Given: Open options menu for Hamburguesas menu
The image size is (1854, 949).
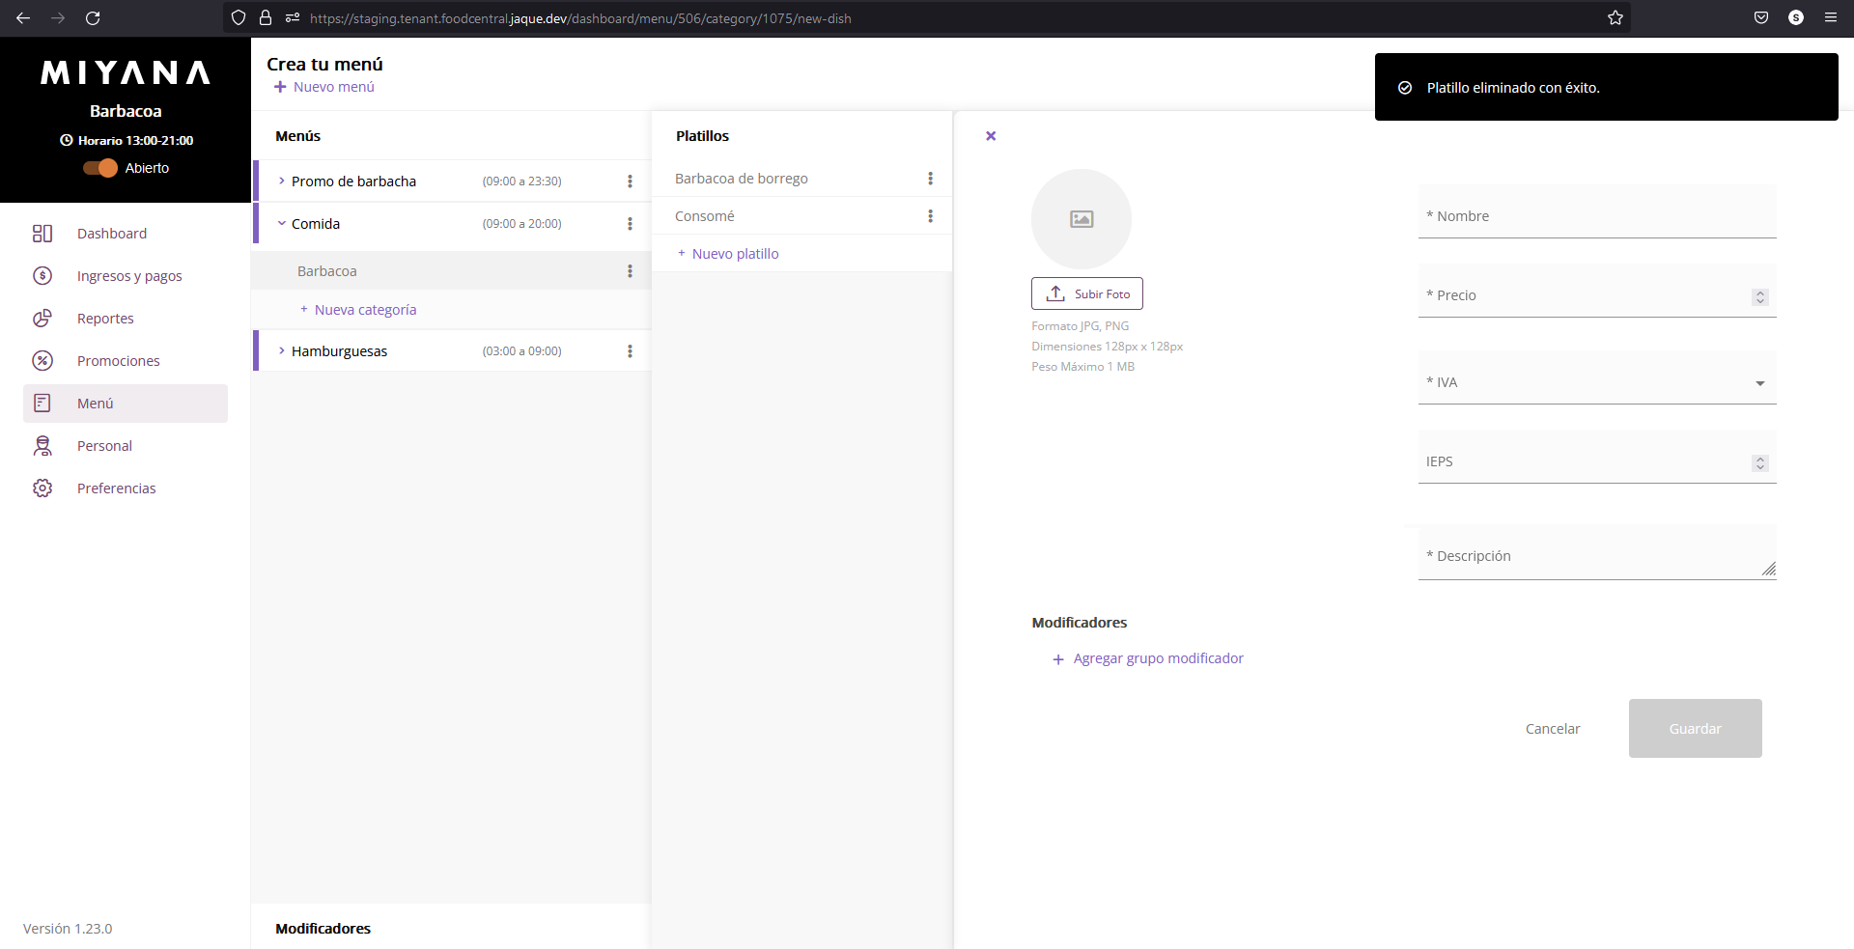Looking at the screenshot, I should pos(630,351).
